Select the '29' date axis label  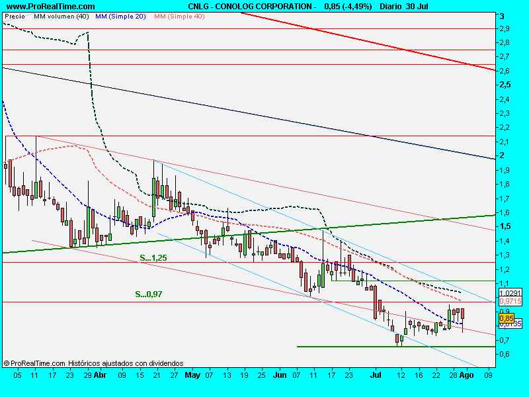tap(87, 375)
